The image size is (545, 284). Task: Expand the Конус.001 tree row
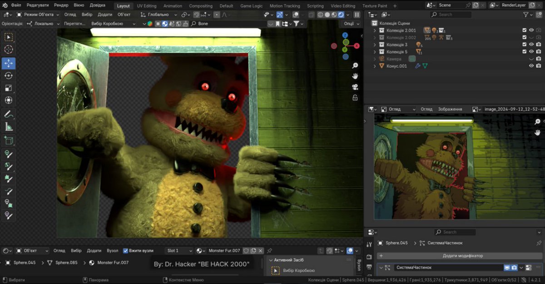click(375, 66)
